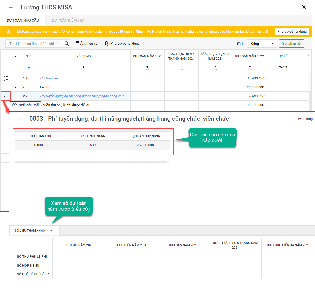Select the Dự toán nhu cầu tab
315x301 pixels.
[x=23, y=20]
